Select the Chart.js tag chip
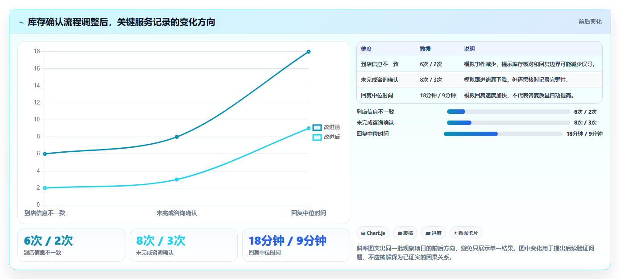This screenshot has height=279, width=620. click(373, 233)
